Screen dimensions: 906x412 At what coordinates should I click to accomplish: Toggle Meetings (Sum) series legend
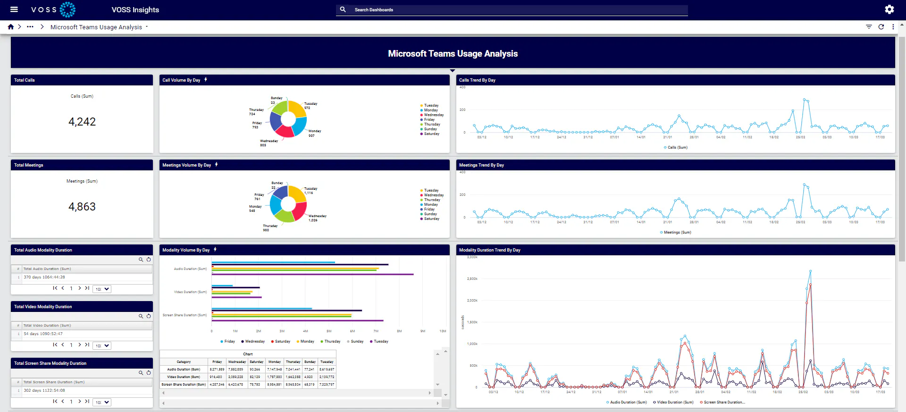[x=676, y=232]
